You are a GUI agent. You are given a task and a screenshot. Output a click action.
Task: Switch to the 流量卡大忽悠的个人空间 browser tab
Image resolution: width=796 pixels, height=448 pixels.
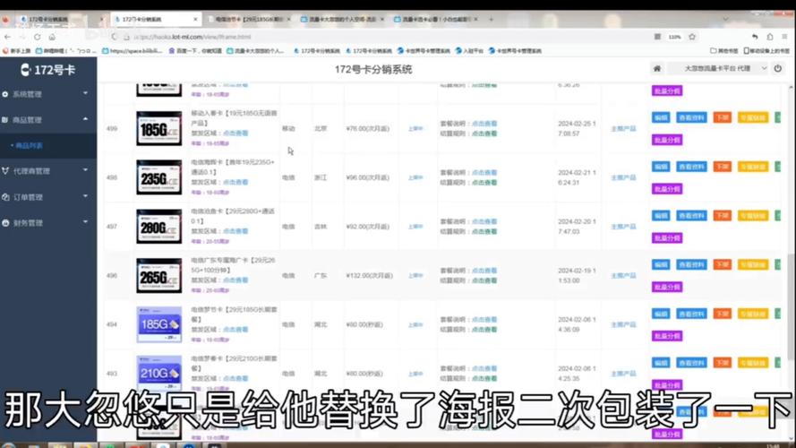click(x=342, y=20)
